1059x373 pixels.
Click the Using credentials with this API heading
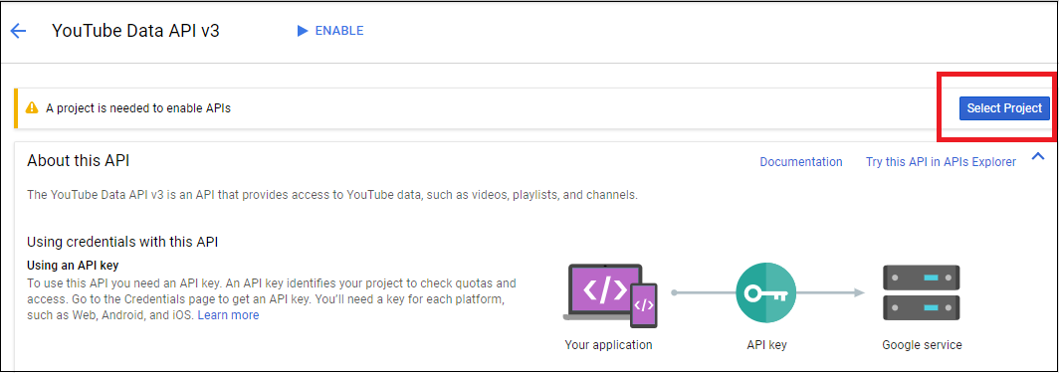[x=122, y=242]
